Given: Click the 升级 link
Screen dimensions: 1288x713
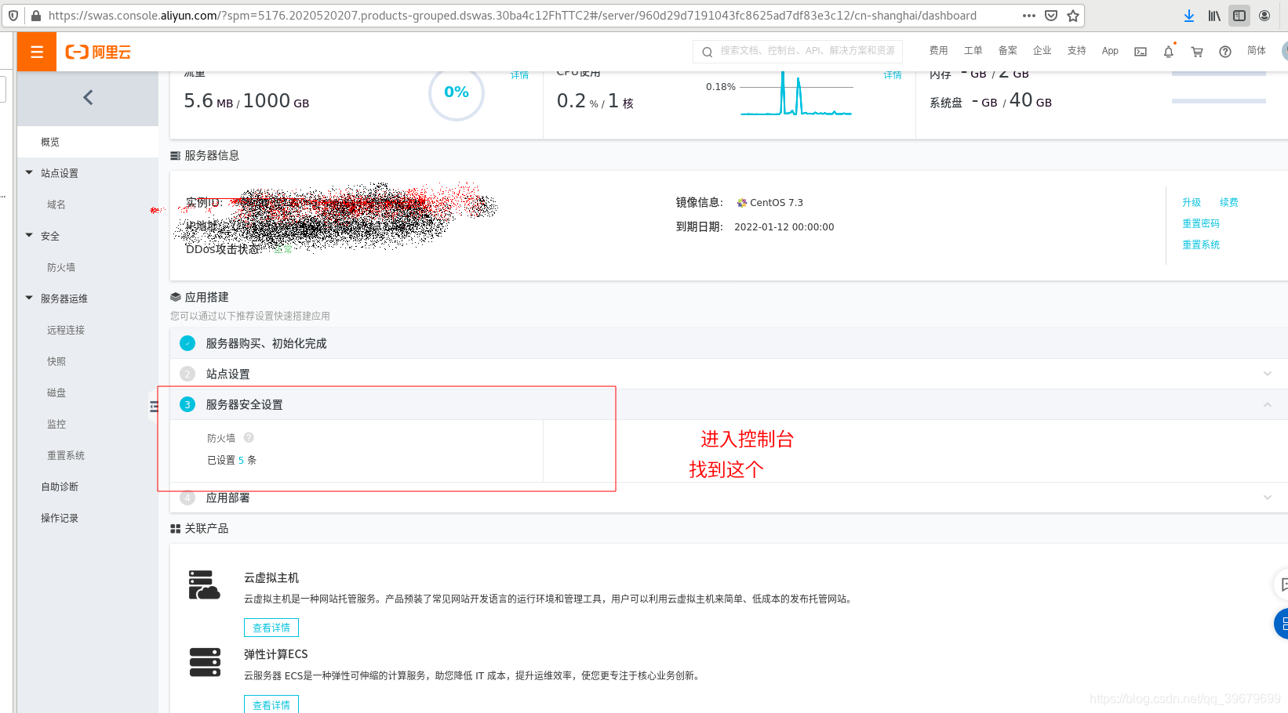Looking at the screenshot, I should 1192,202.
